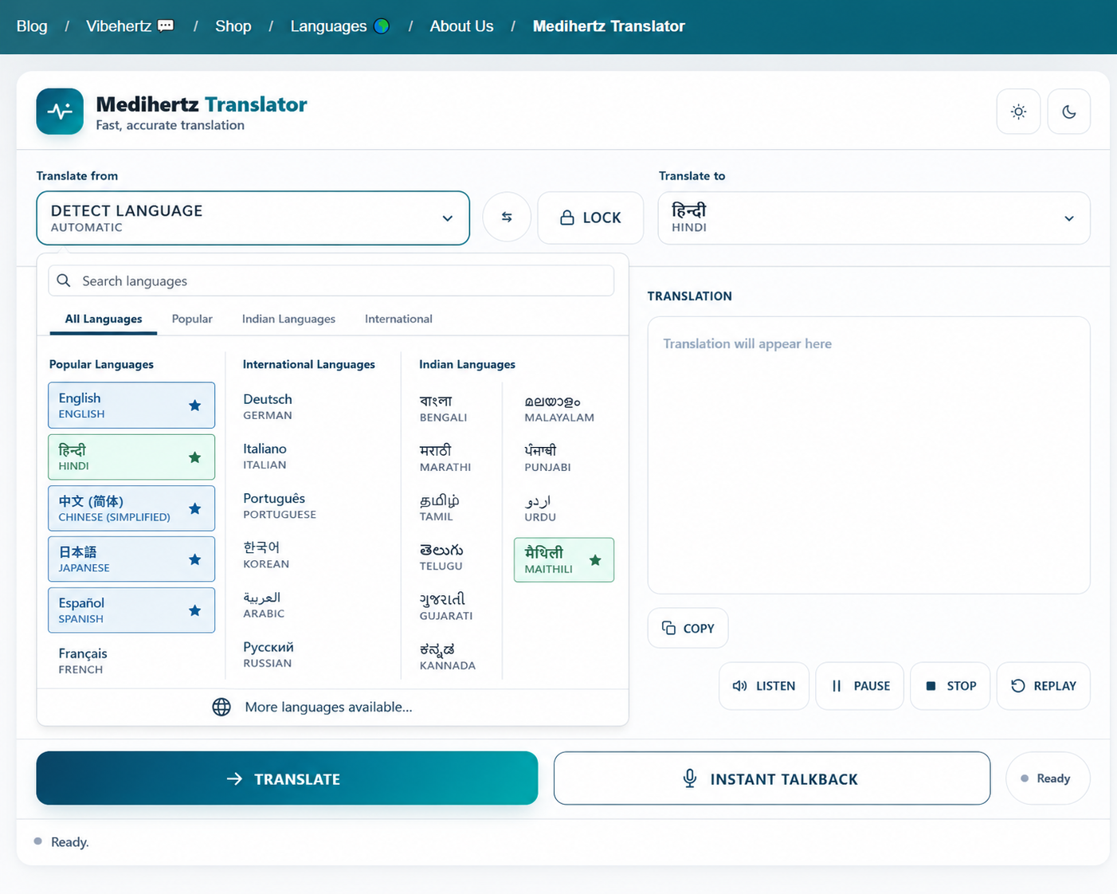Click the Medihertz pulse logo icon
Image resolution: width=1117 pixels, height=894 pixels.
pos(60,112)
